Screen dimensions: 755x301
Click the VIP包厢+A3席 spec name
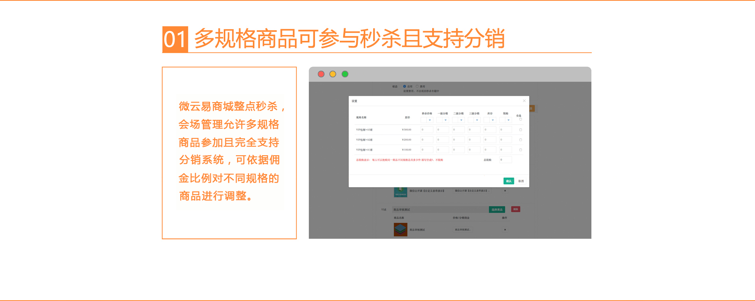tap(364, 130)
